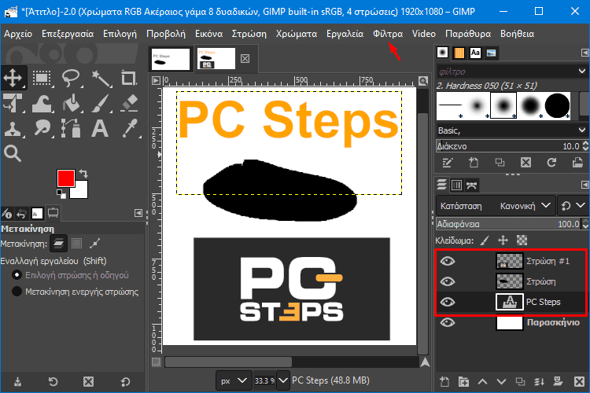Raise the selected layer
Screen dimensions: 590x393
(x=482, y=382)
